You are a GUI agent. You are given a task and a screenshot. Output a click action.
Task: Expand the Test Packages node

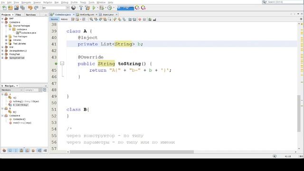coord(6,37)
